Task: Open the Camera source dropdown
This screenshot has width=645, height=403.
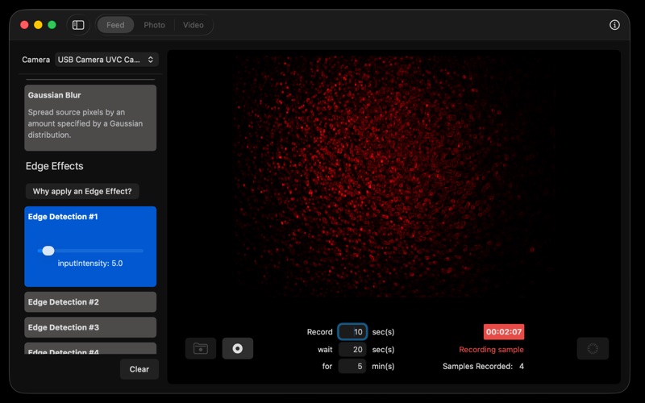Action: (x=106, y=60)
